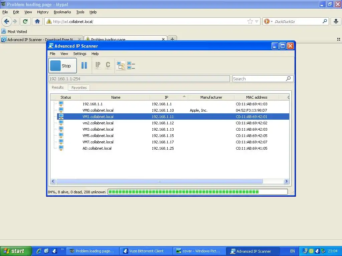Click scroll right arrow in results list
342x256 pixels.
[x=286, y=181]
